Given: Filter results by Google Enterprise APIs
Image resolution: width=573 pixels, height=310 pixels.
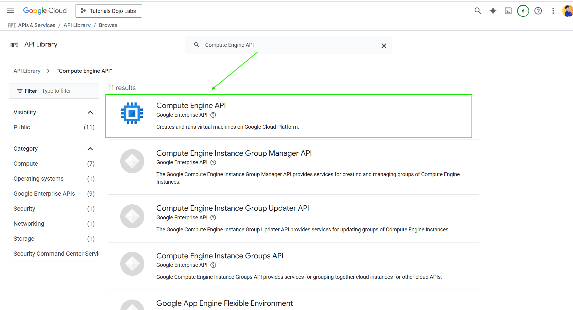Looking at the screenshot, I should [44, 194].
